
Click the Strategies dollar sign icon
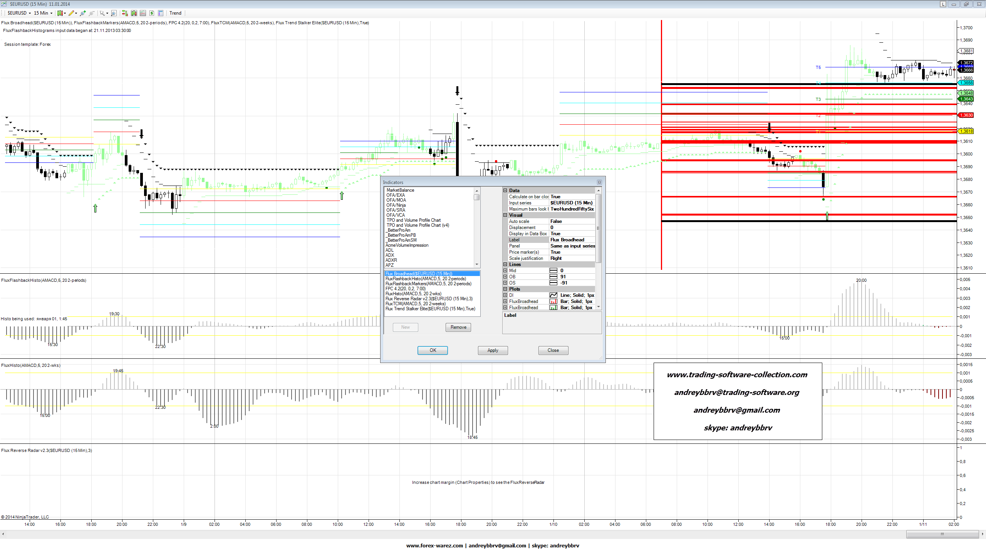click(152, 13)
